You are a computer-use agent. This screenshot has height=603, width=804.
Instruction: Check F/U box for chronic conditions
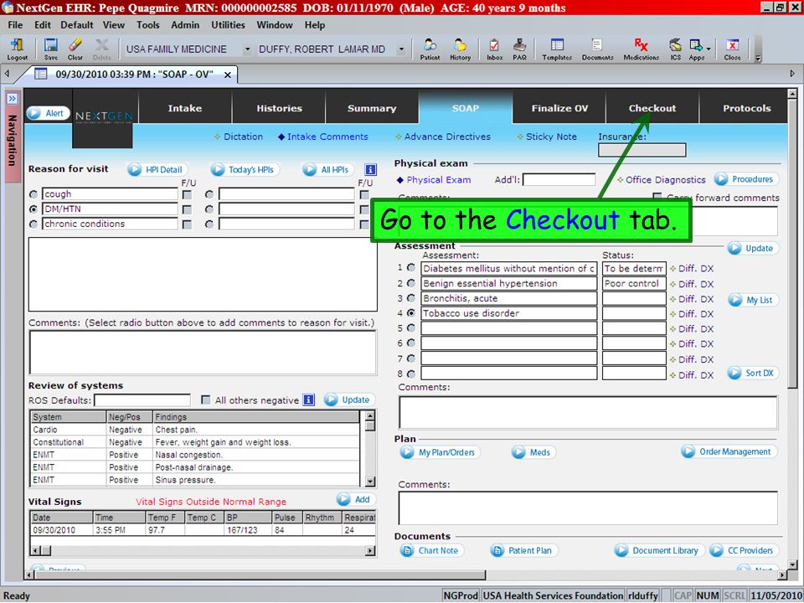point(187,224)
